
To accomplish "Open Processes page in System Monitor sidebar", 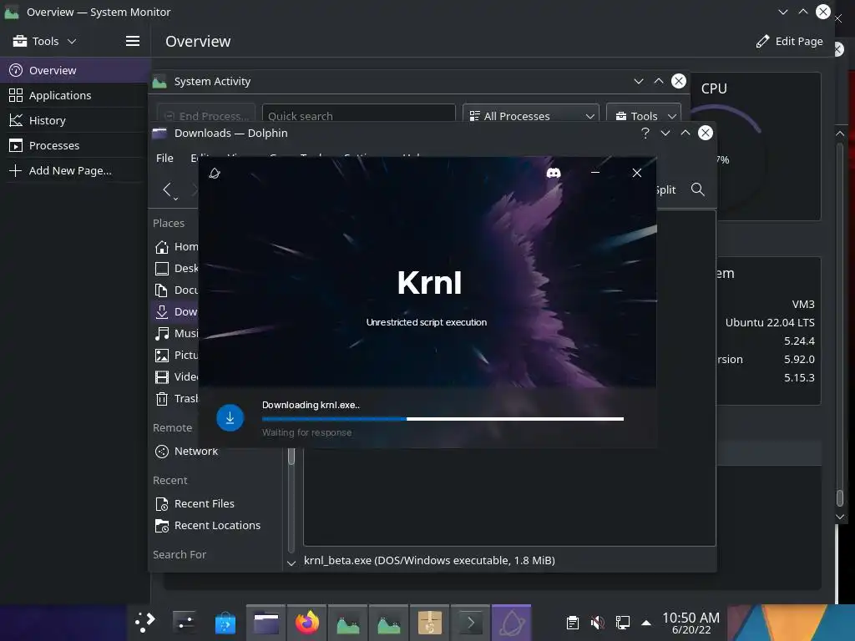I will point(75,145).
